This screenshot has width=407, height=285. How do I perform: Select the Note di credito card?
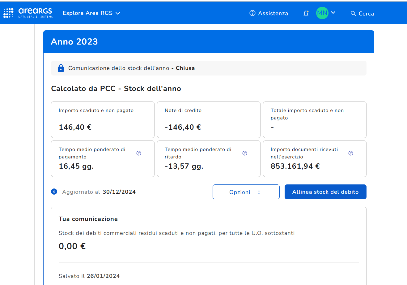209,120
